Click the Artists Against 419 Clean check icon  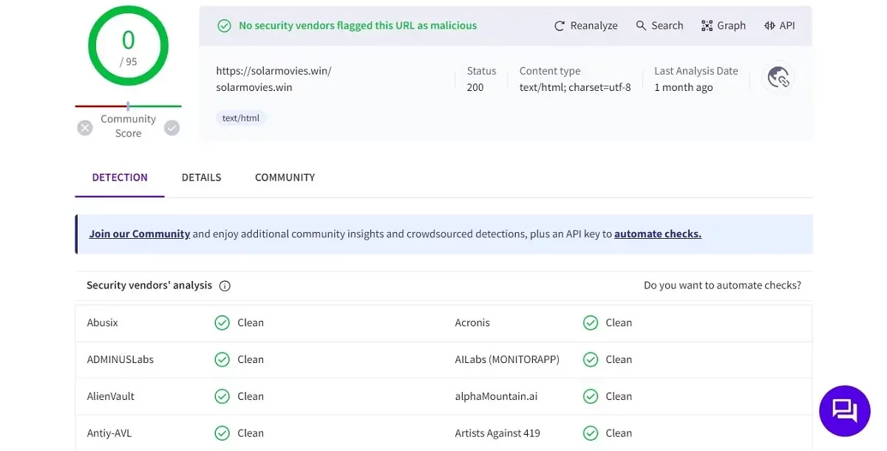(590, 433)
